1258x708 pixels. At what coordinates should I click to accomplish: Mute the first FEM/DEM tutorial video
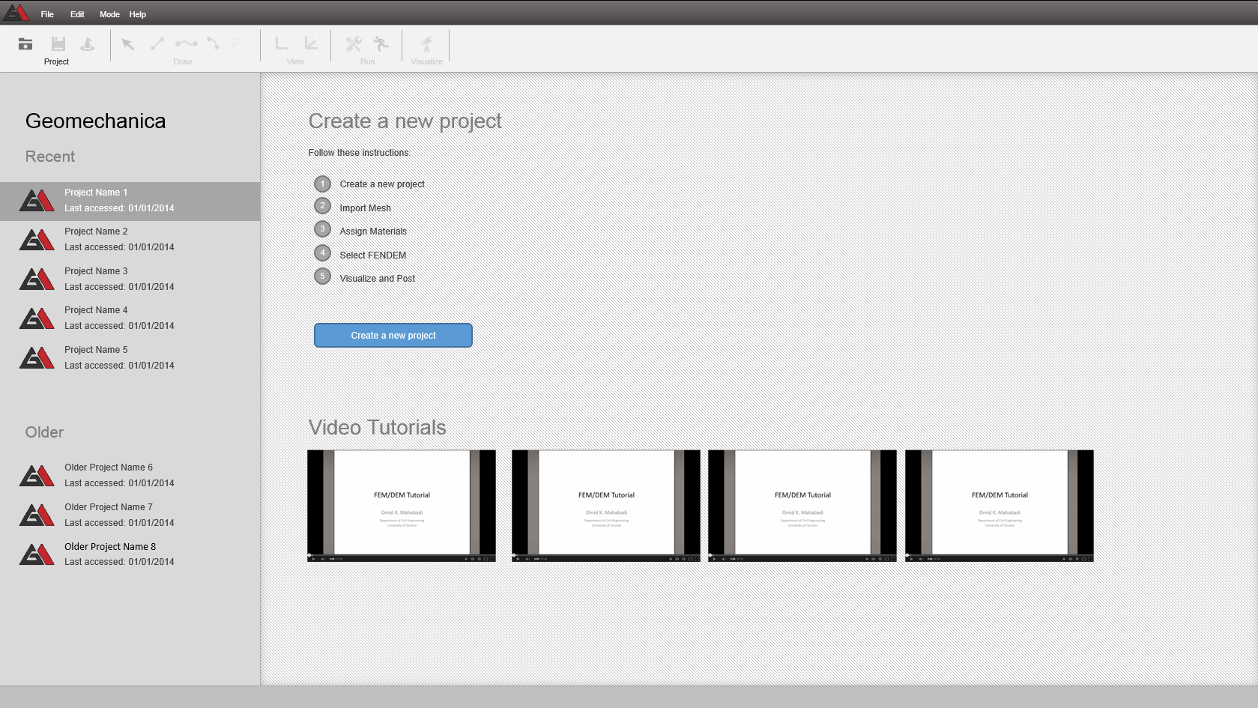pos(323,558)
